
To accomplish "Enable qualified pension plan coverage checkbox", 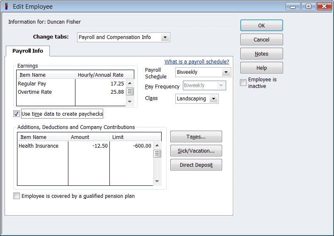I will [x=17, y=196].
